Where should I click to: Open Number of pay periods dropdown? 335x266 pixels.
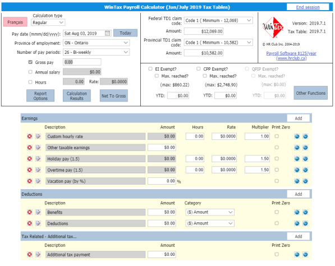point(96,52)
